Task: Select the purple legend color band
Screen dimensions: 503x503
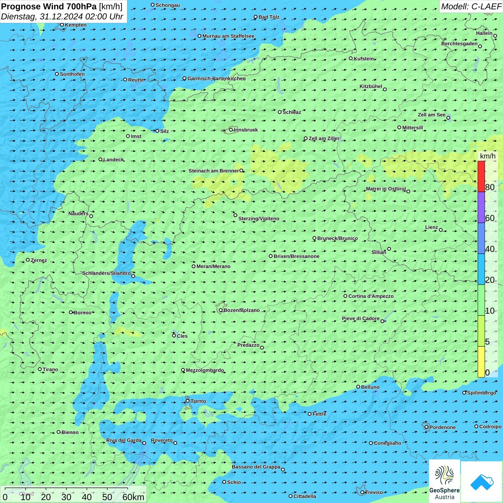Action: 481,207
